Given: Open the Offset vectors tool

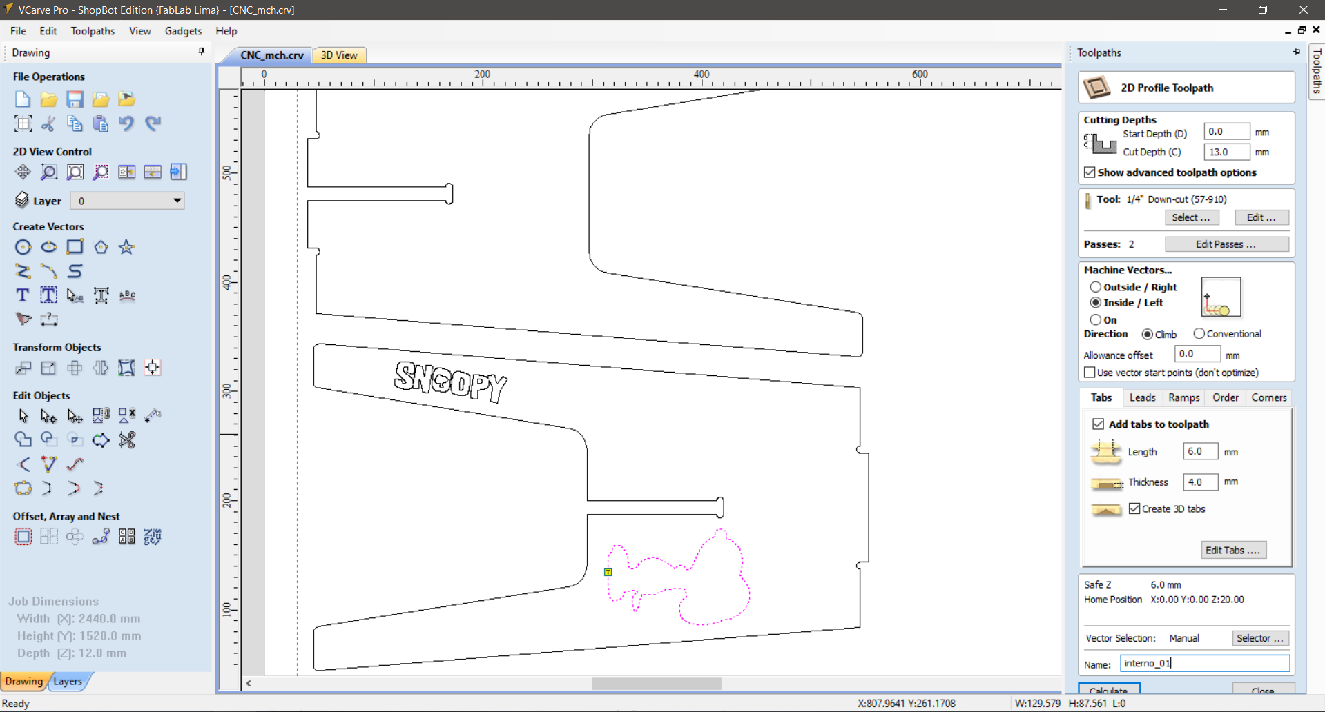Looking at the screenshot, I should (x=23, y=537).
